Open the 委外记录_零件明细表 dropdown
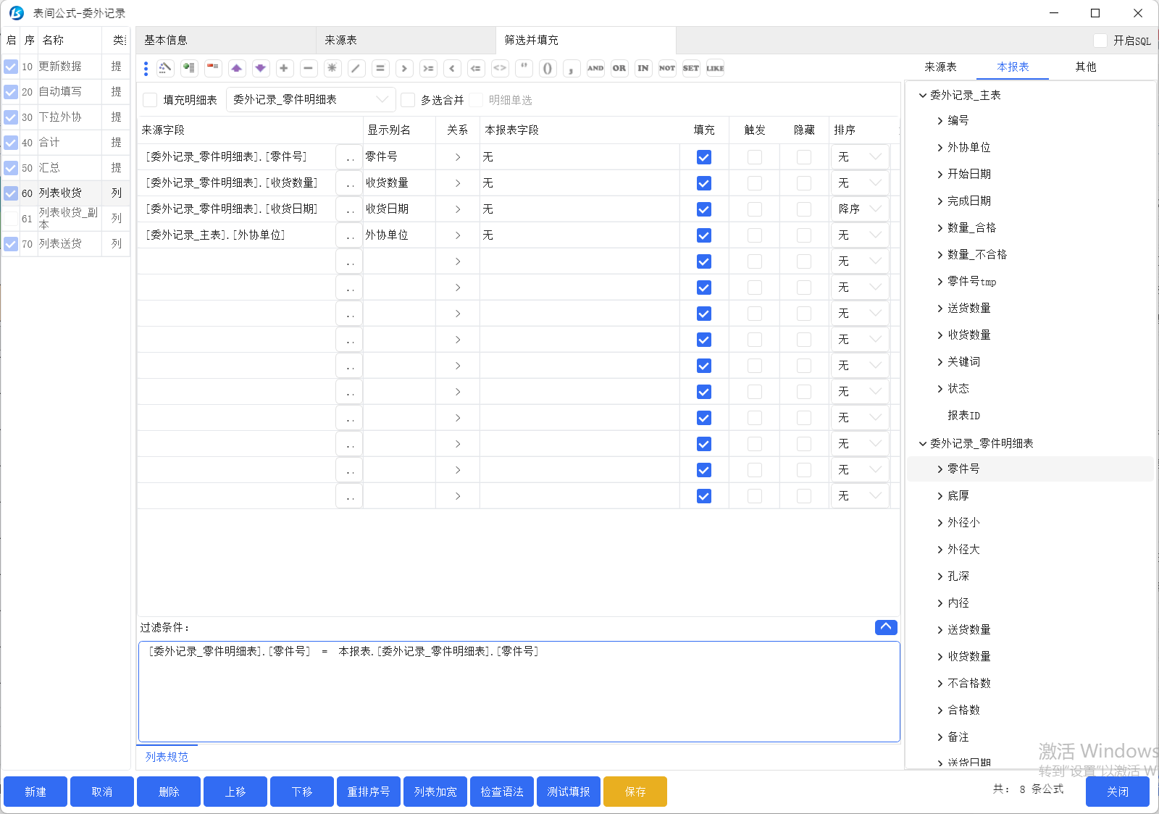The height and width of the screenshot is (814, 1159). [311, 100]
